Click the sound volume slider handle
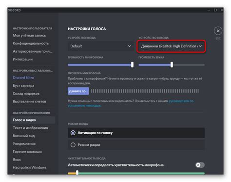Image resolution: width=231 pixels, height=182 pixels. [172, 64]
